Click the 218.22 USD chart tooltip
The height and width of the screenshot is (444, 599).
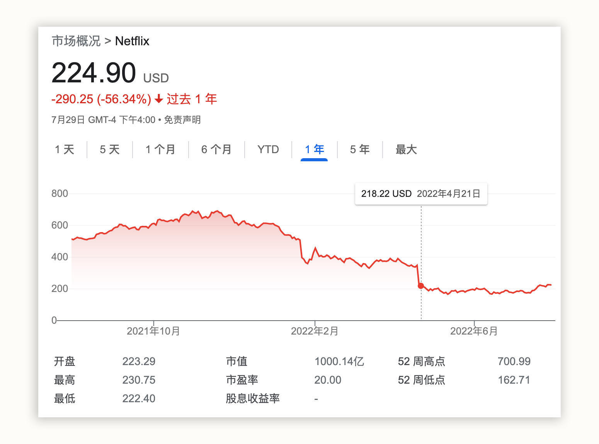point(421,194)
